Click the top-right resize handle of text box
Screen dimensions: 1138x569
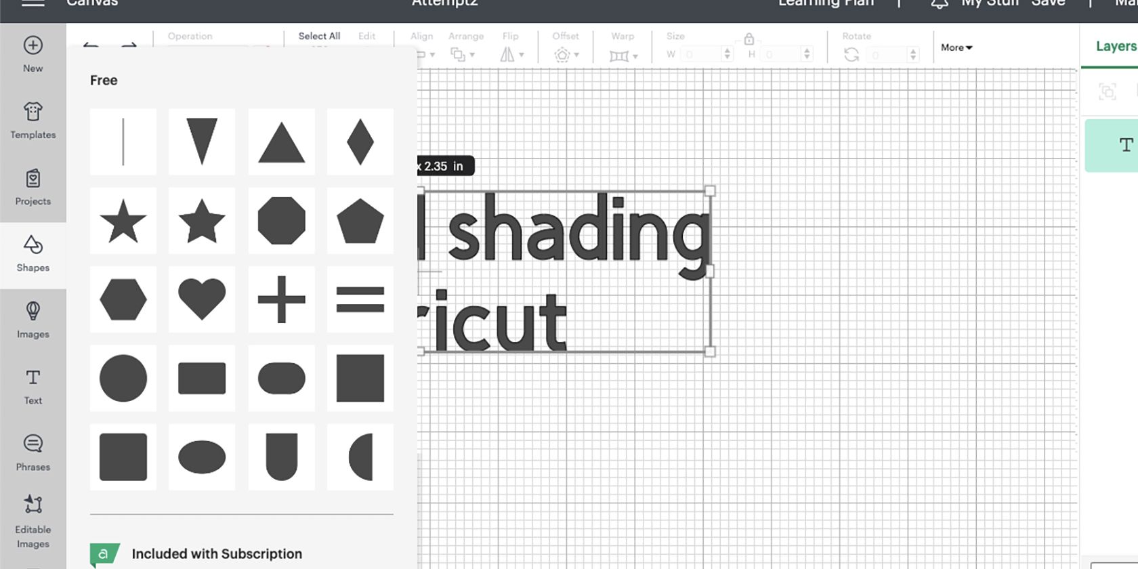tap(710, 191)
